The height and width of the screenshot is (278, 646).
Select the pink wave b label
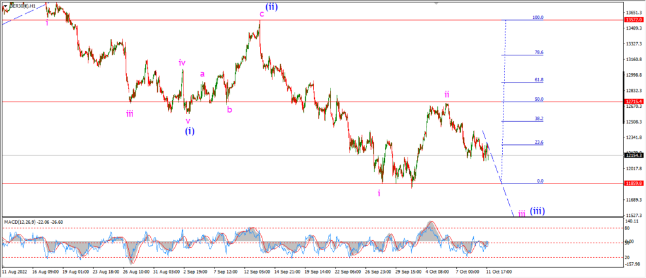click(x=230, y=110)
